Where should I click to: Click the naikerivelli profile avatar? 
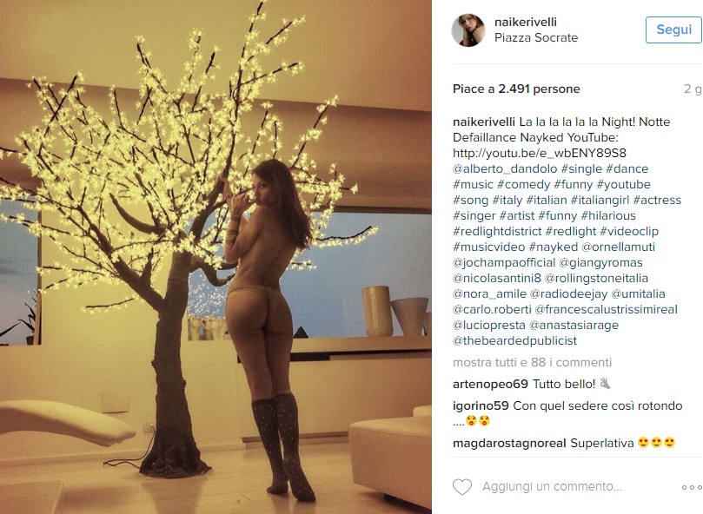468,30
